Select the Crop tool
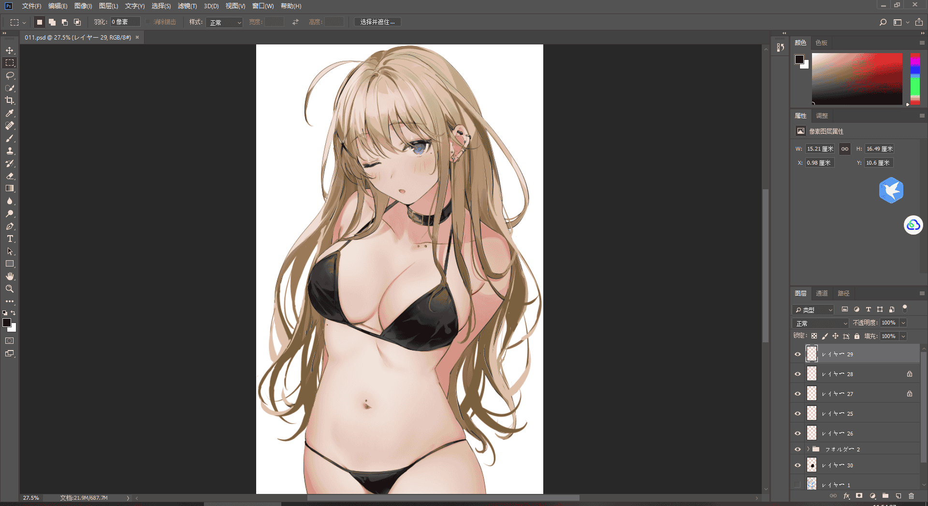The image size is (928, 506). click(x=10, y=100)
